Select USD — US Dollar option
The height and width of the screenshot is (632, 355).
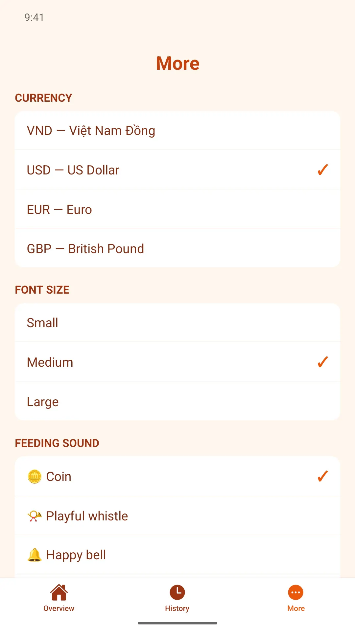(x=177, y=170)
